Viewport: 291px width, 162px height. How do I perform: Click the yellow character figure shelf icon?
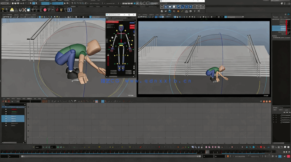pos(61,10)
